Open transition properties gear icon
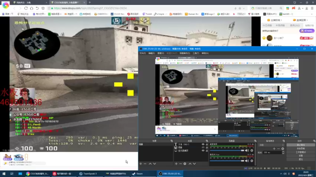 [x=283, y=149]
